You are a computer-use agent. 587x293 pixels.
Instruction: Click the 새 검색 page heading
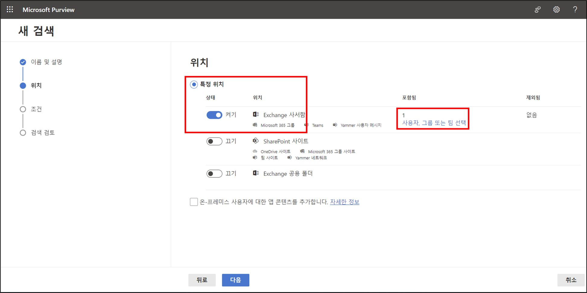pyautogui.click(x=36, y=31)
